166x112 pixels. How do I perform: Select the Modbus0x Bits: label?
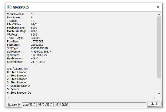[16, 28]
